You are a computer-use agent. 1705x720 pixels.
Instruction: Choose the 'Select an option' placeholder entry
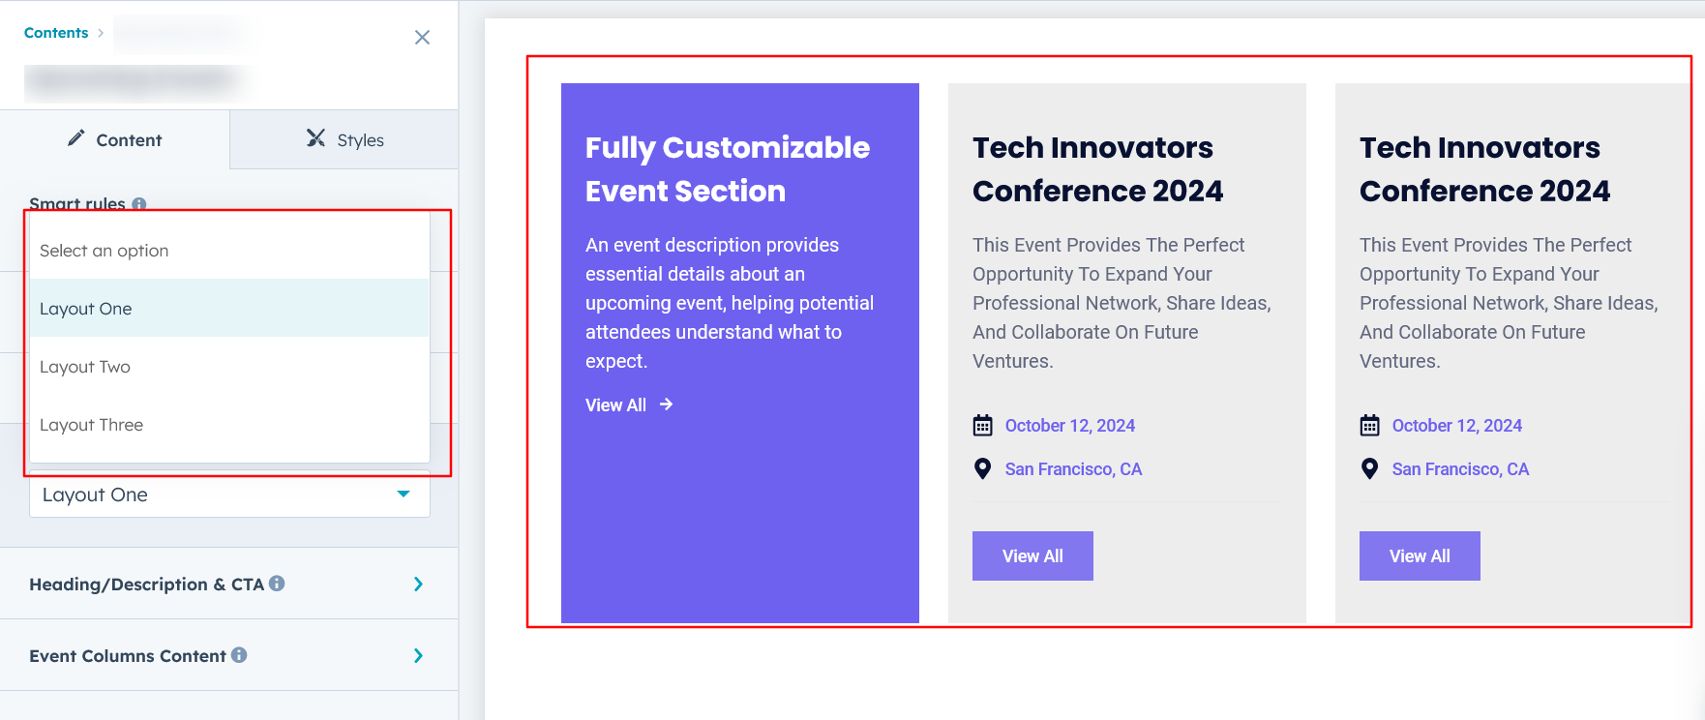(105, 251)
